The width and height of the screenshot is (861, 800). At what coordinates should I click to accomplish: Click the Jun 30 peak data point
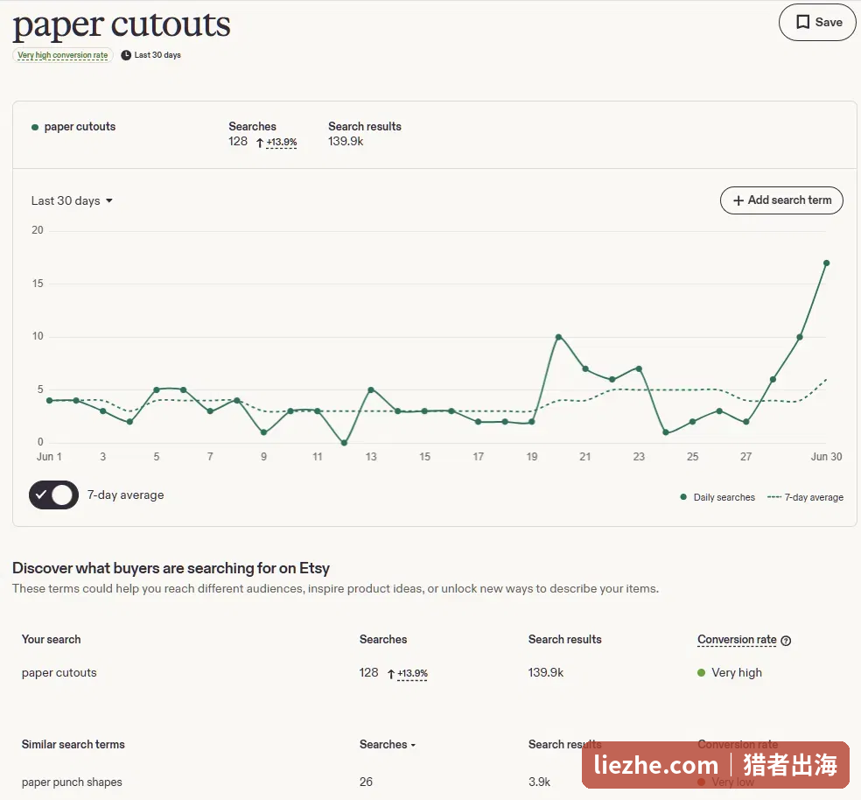[826, 263]
